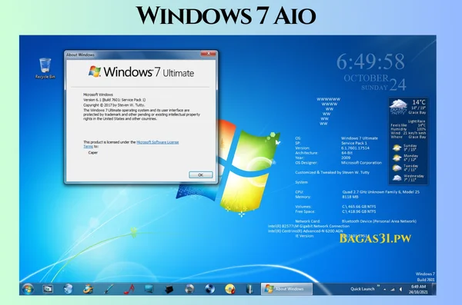Screen dimensions: 462x305
Task: Open the blue disc media taskbar icon
Action: tap(209, 289)
